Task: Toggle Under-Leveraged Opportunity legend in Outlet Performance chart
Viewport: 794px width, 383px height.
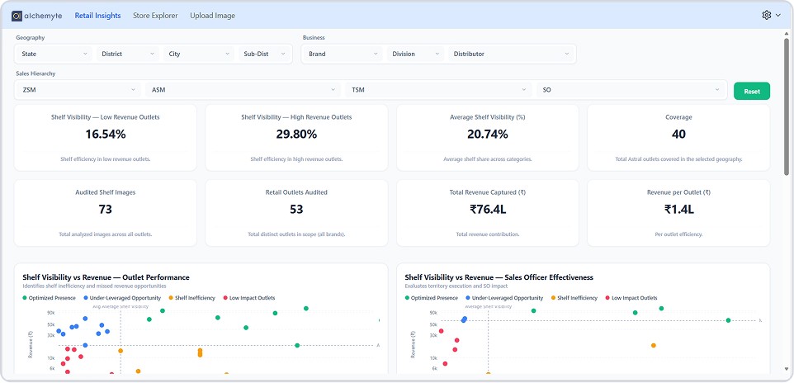Action: 122,298
